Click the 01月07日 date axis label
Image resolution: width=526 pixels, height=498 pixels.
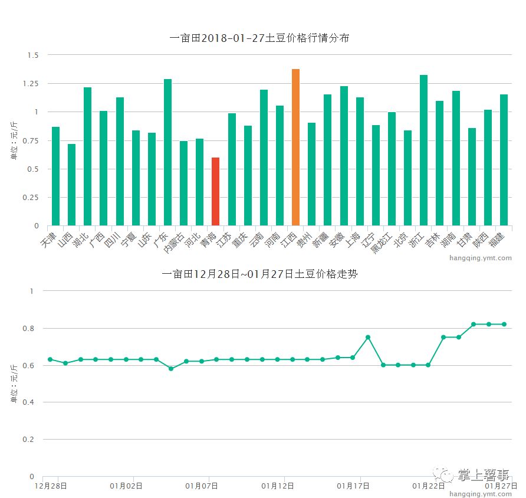202,486
